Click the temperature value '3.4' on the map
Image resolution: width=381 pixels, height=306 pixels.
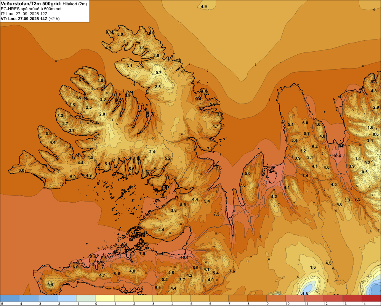370,140
